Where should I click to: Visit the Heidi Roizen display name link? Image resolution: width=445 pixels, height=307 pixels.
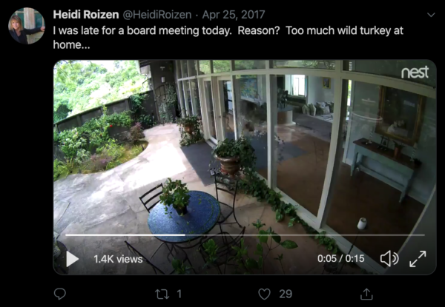point(86,15)
